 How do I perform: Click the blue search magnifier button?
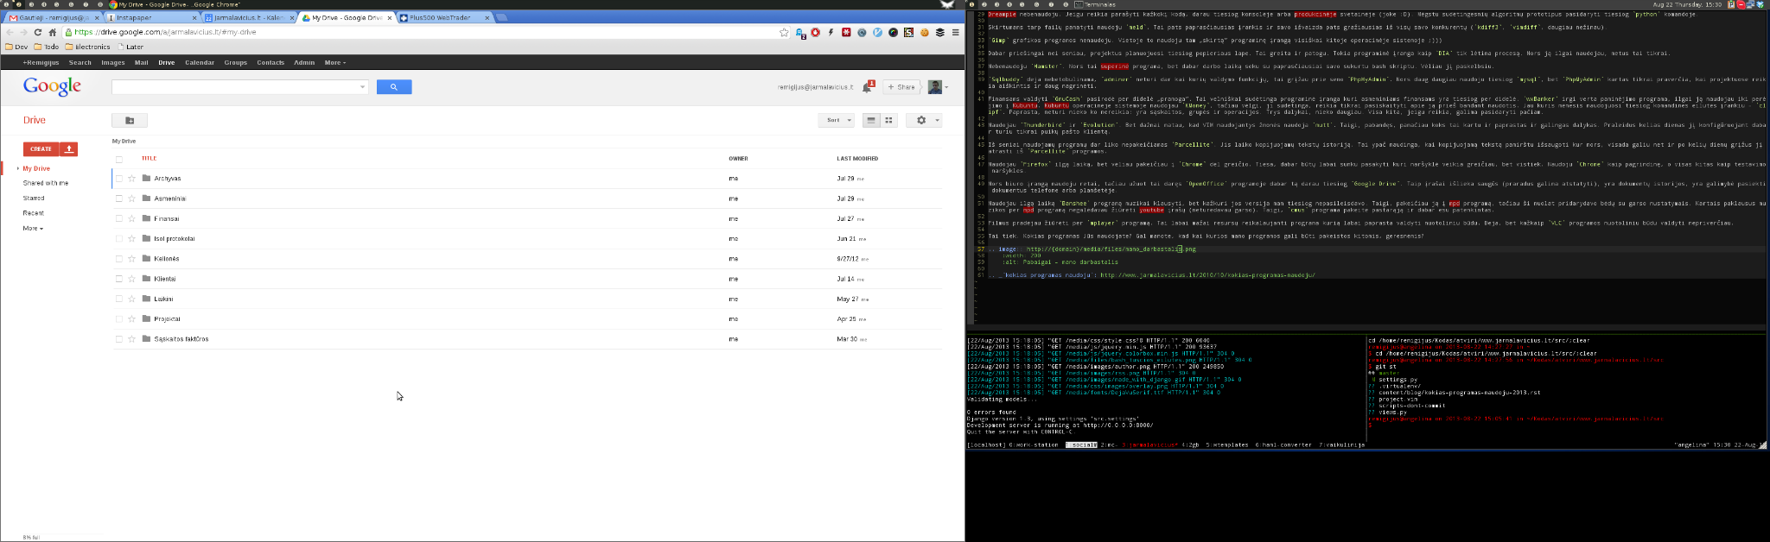[394, 86]
